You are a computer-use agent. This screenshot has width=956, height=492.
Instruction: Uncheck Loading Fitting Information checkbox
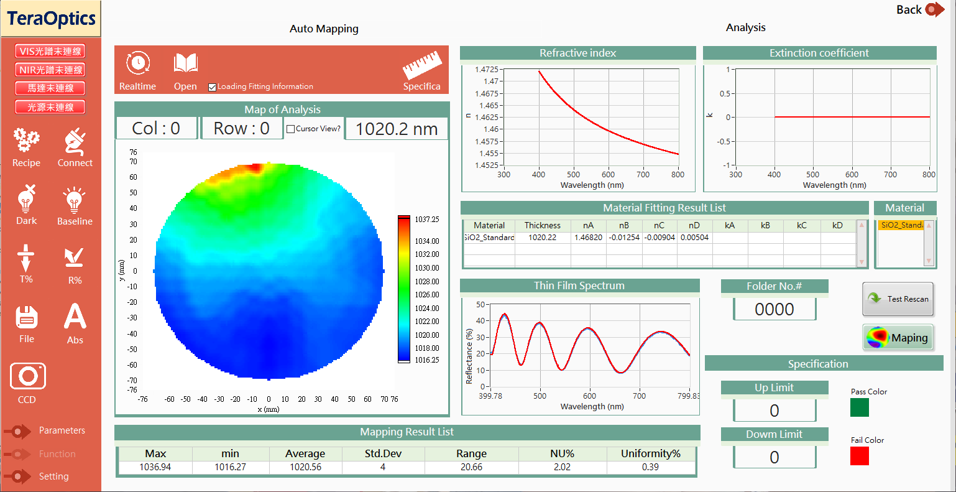point(212,87)
